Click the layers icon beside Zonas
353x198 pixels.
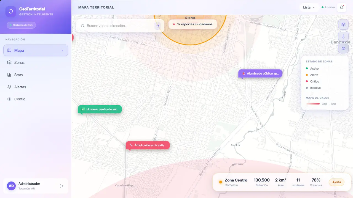pyautogui.click(x=9, y=62)
